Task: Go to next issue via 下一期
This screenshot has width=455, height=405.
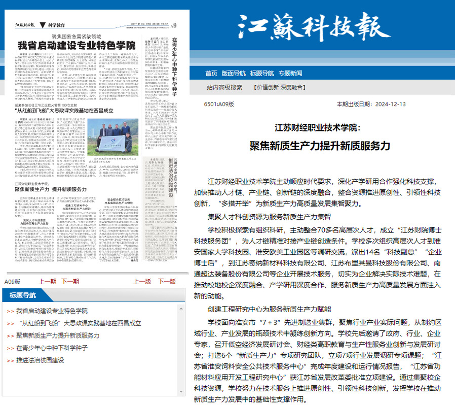Action: [x=70, y=282]
